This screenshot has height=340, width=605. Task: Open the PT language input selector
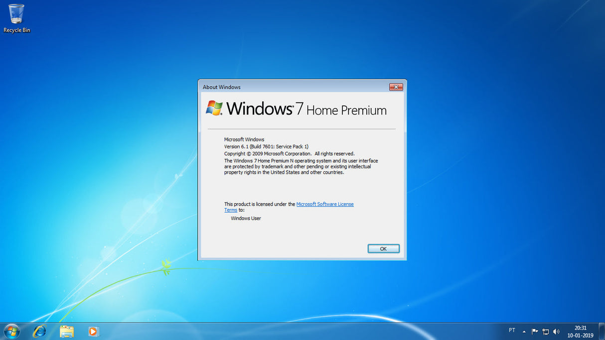pyautogui.click(x=512, y=330)
